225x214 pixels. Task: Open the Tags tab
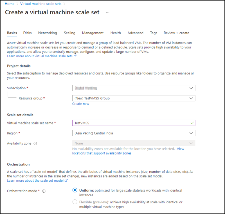point(154,33)
